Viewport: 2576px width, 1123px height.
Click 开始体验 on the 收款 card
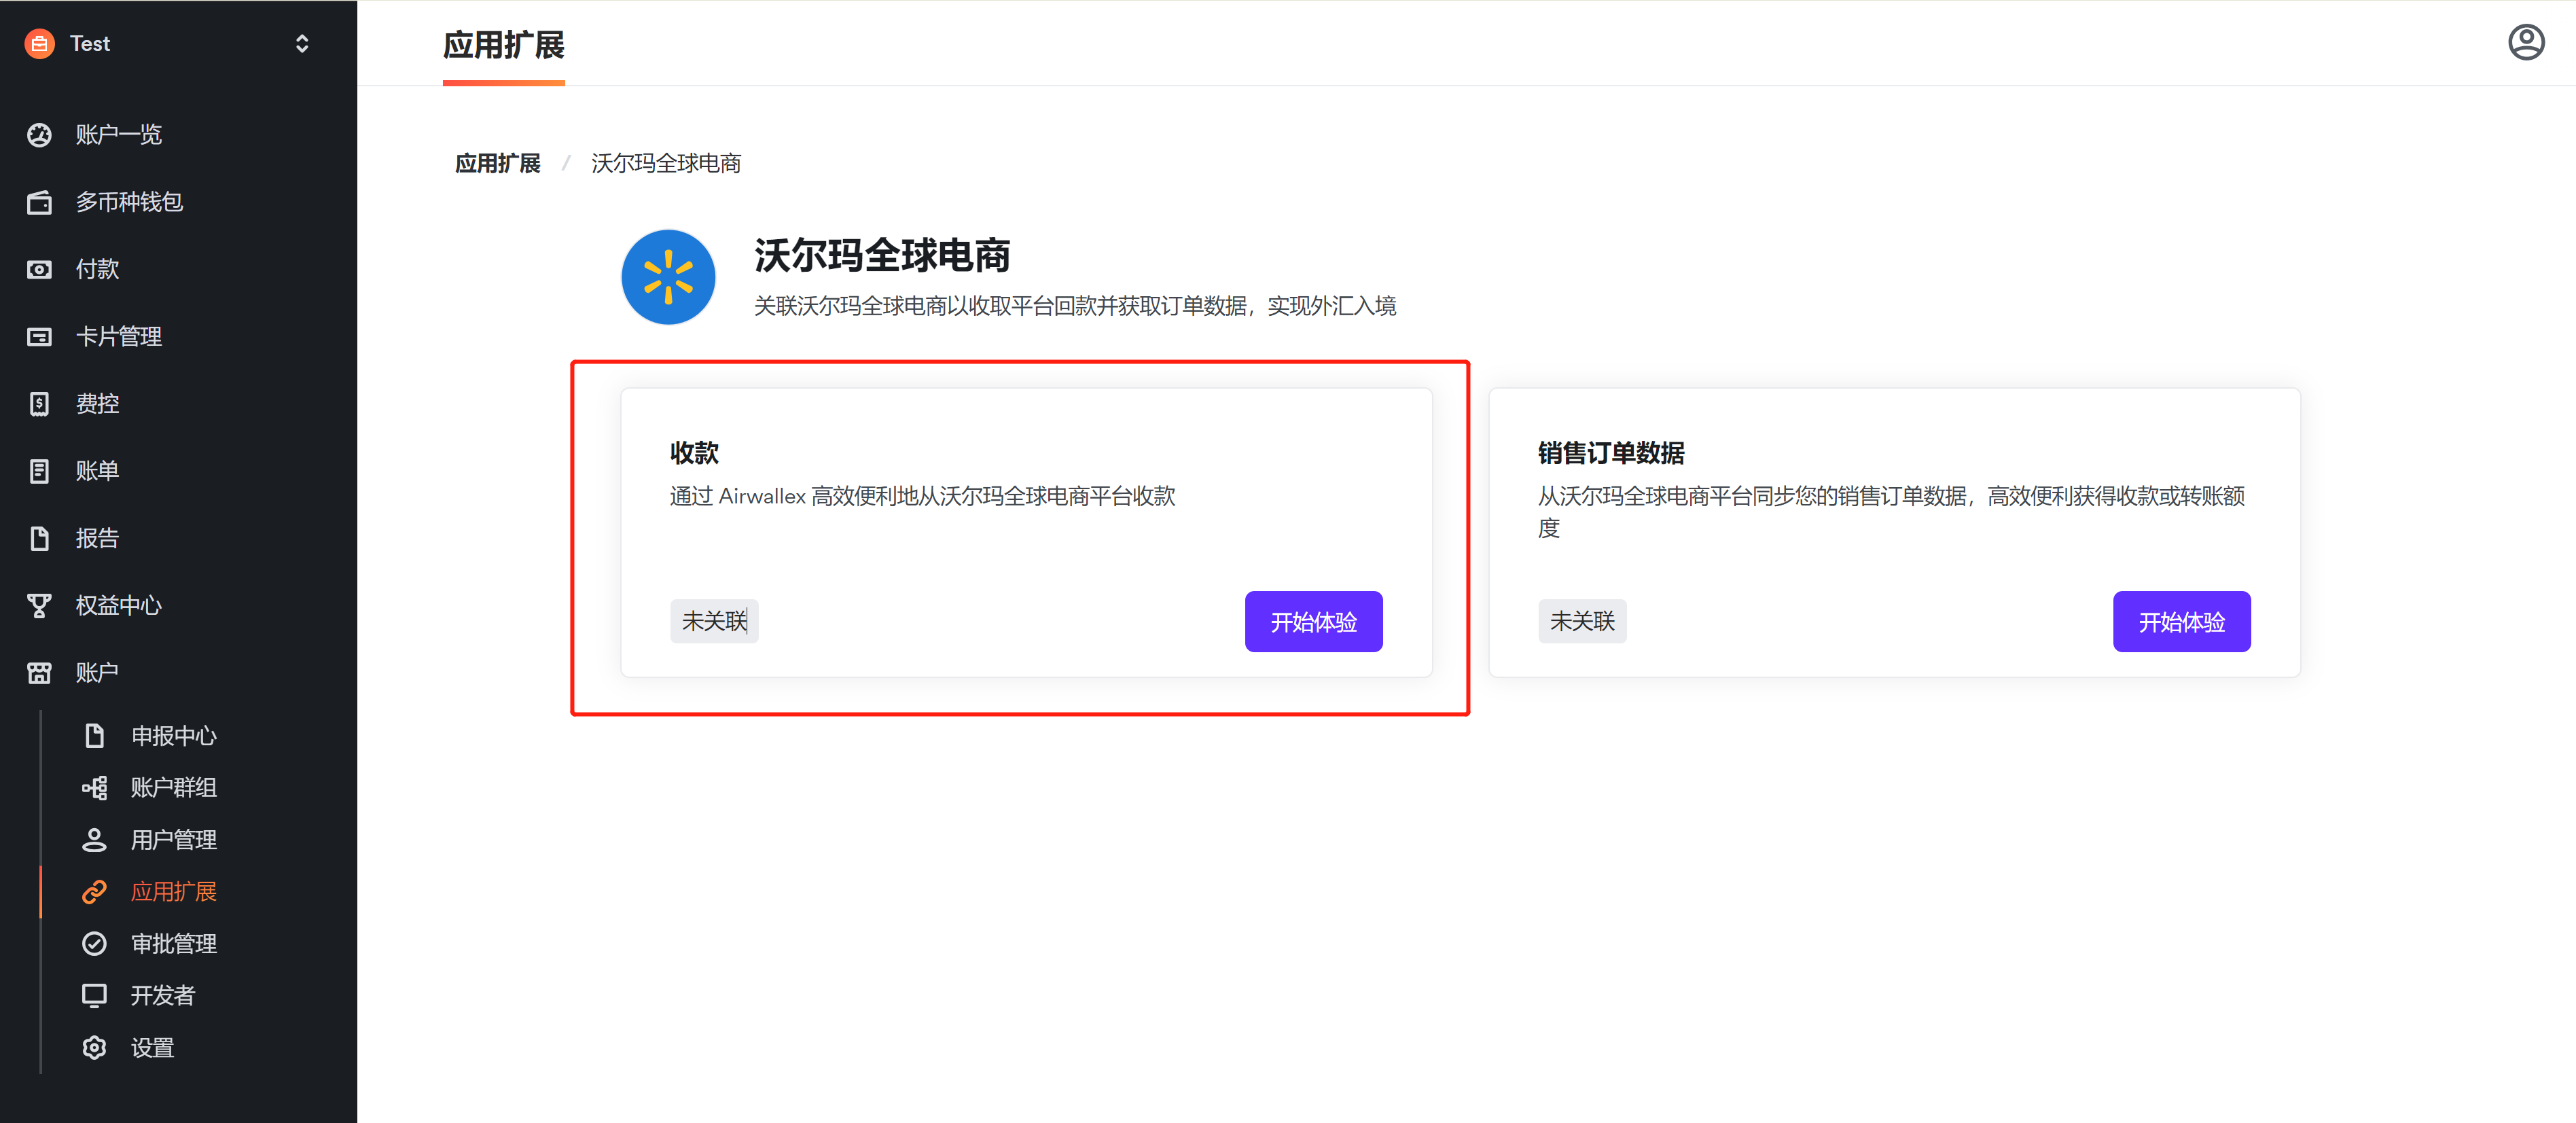(1313, 622)
